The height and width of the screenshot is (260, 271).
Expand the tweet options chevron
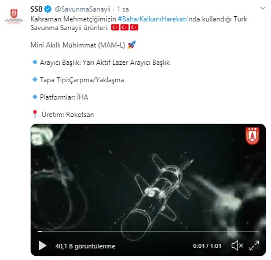[x=263, y=8]
